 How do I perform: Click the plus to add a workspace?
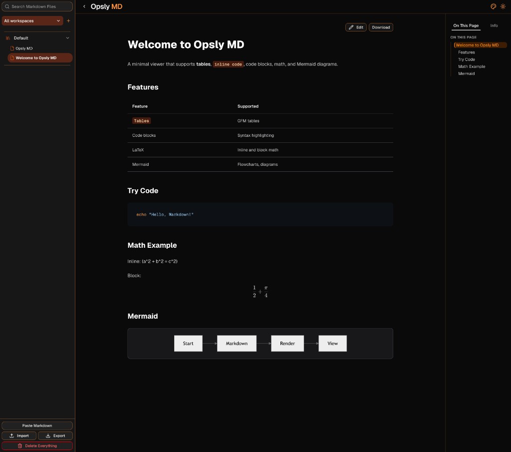coord(68,20)
